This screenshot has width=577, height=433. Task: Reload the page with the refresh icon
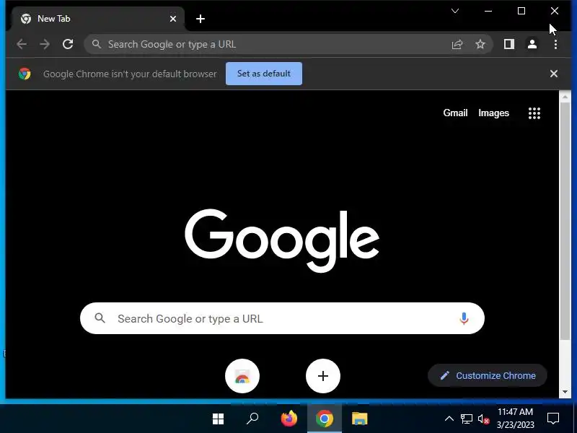point(68,44)
